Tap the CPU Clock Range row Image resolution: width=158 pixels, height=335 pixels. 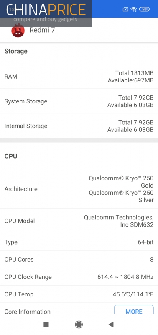[79, 277]
